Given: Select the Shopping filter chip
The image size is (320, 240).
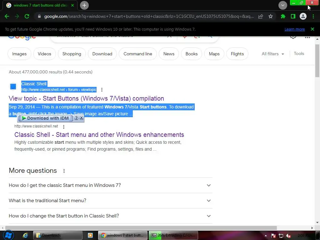Looking at the screenshot, I should click(x=72, y=54).
